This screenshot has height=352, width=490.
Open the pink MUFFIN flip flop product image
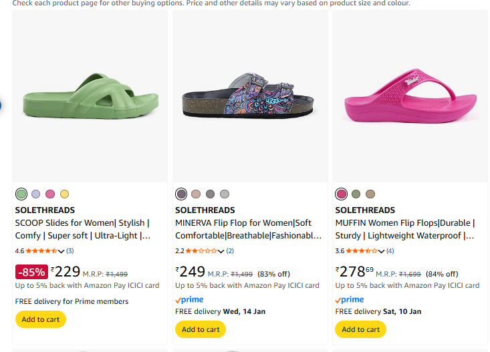pos(410,97)
